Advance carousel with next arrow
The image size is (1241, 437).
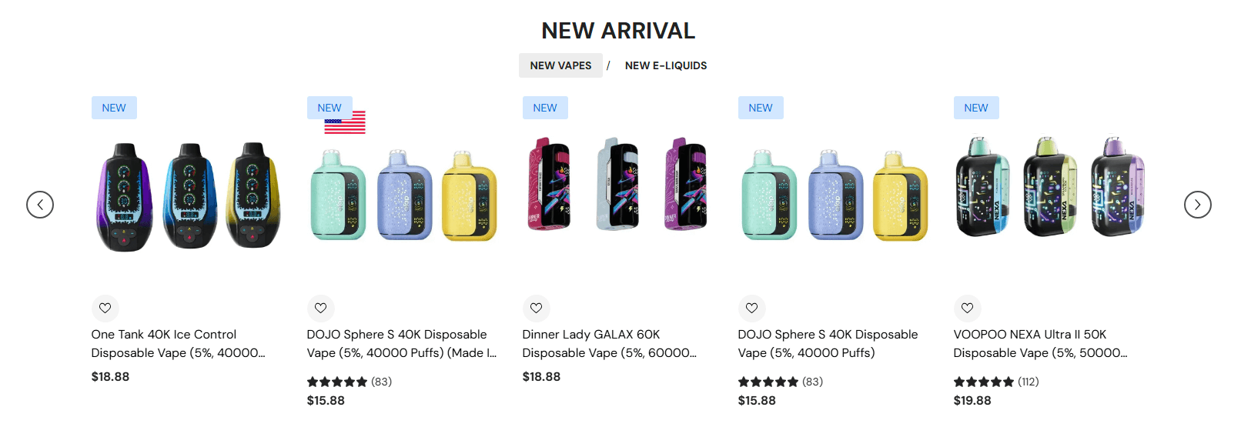(x=1198, y=205)
